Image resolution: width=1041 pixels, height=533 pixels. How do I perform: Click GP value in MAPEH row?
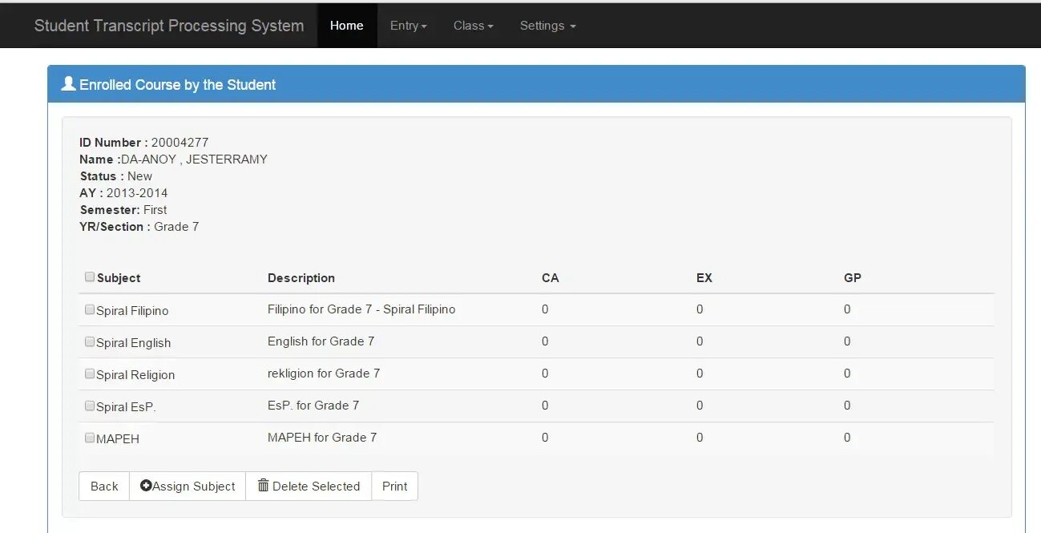point(847,438)
